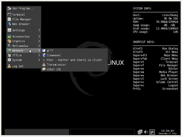
Task: Click the "Uptime:" label
Action: pos(138,18)
